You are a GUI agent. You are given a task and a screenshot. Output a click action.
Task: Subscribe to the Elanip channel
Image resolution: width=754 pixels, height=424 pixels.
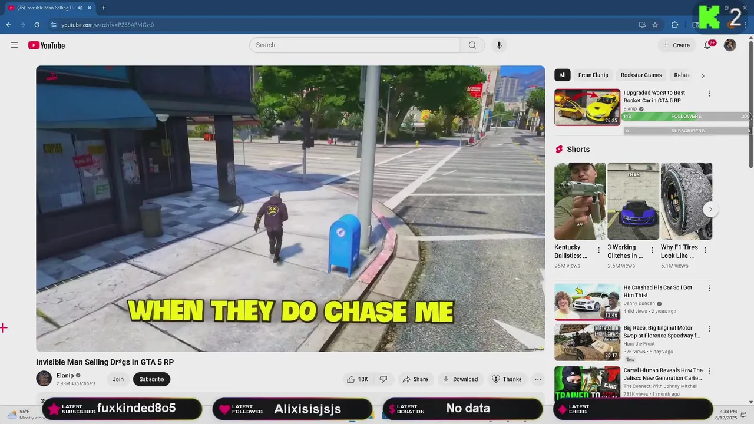click(151, 379)
